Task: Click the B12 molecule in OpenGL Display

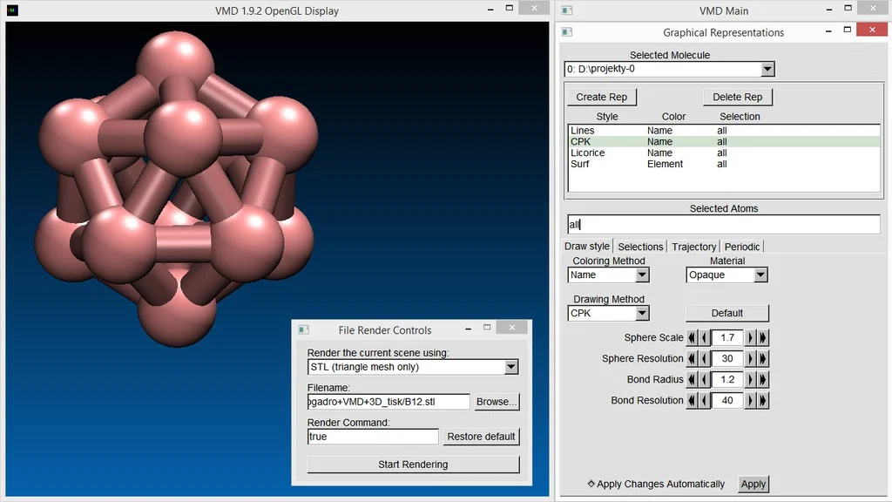Action: [x=175, y=188]
